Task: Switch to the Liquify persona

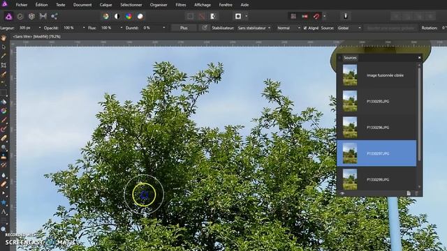Action: (x=20, y=16)
